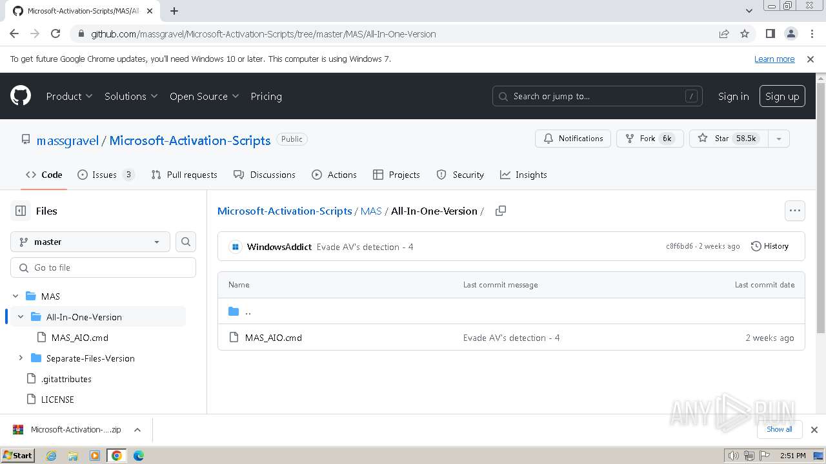The width and height of the screenshot is (826, 464).
Task: Open commit hash c8f6bd6
Action: (x=680, y=246)
